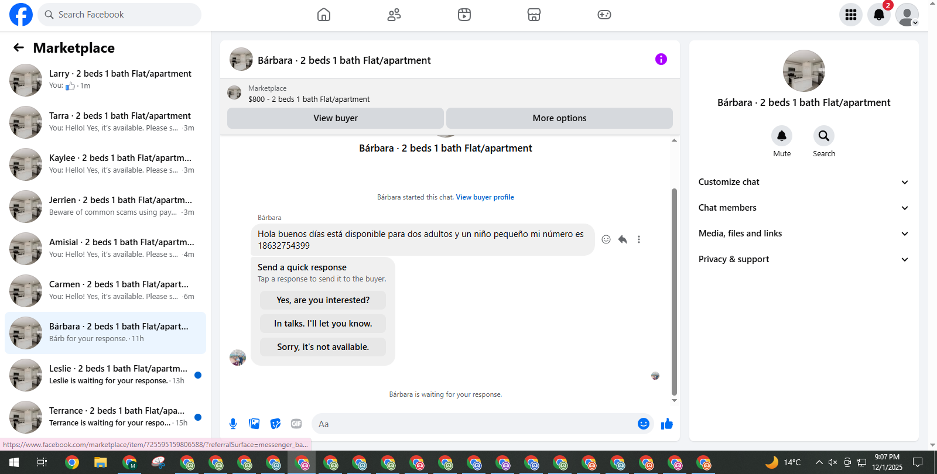
Task: Open the Marketplace icon in top navigation
Action: tap(534, 15)
